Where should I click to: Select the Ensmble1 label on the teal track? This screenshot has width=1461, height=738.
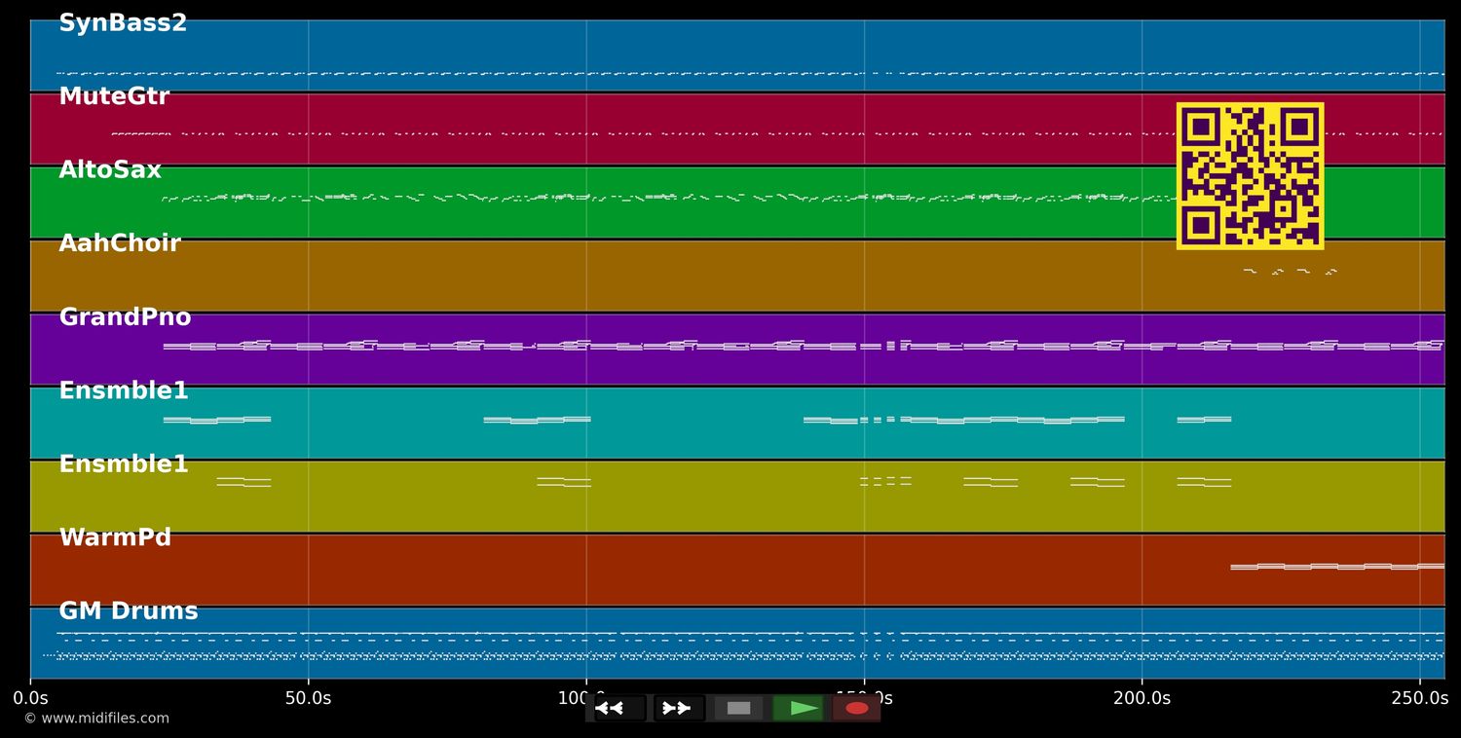124,390
